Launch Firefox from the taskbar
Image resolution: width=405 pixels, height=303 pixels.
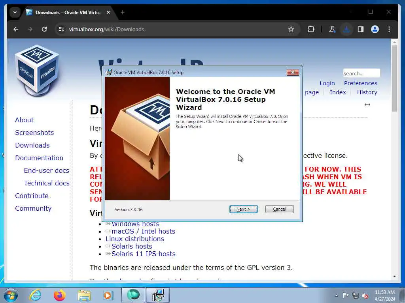(x=60, y=295)
